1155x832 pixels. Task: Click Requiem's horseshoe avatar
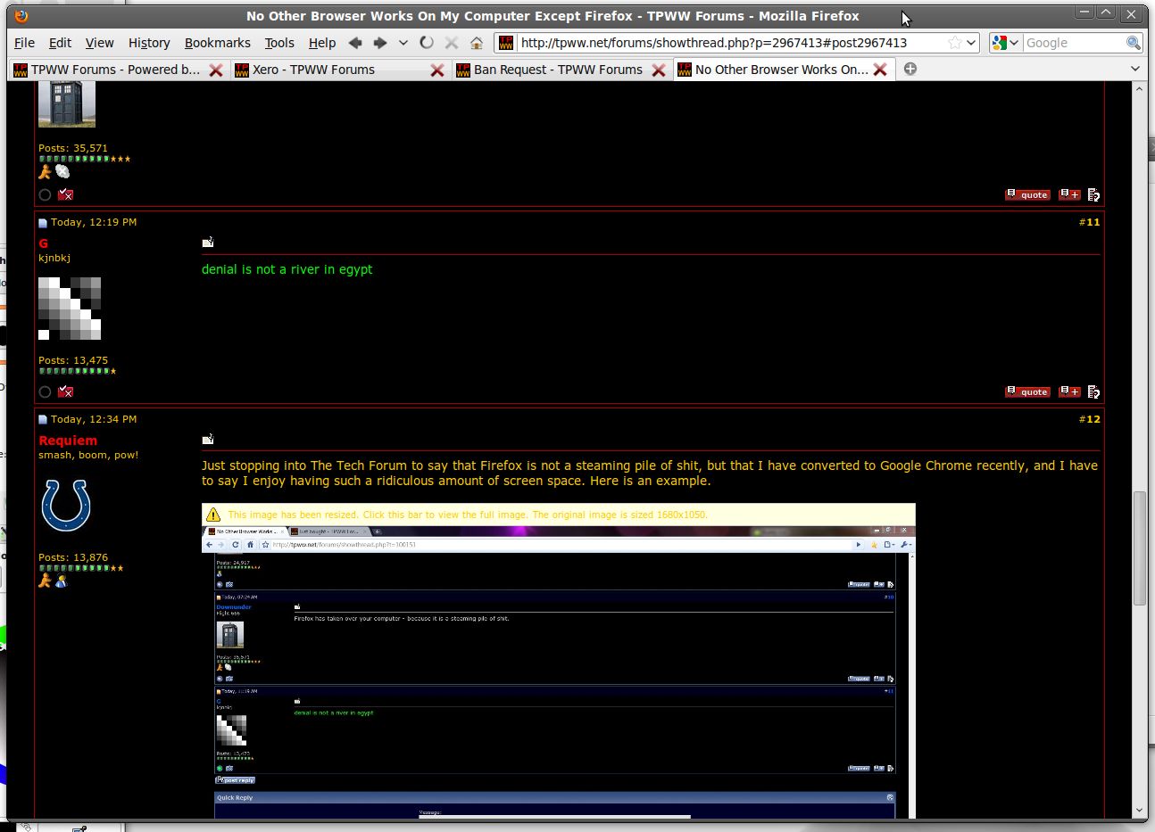(x=66, y=506)
